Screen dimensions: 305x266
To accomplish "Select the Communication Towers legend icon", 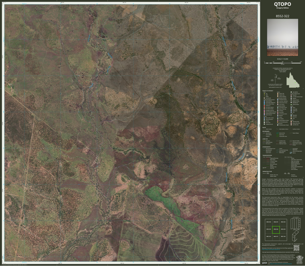I will (x=278, y=125).
